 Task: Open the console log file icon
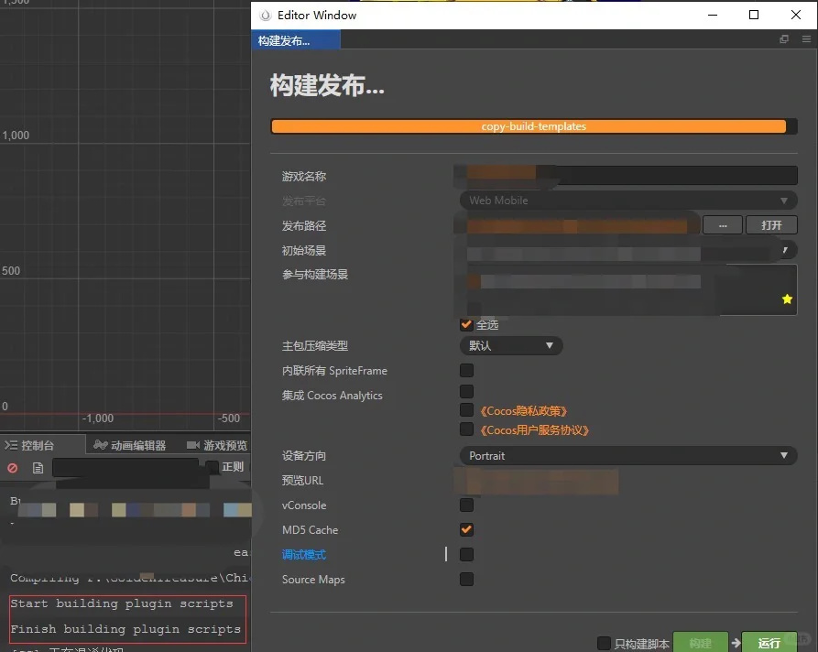38,468
